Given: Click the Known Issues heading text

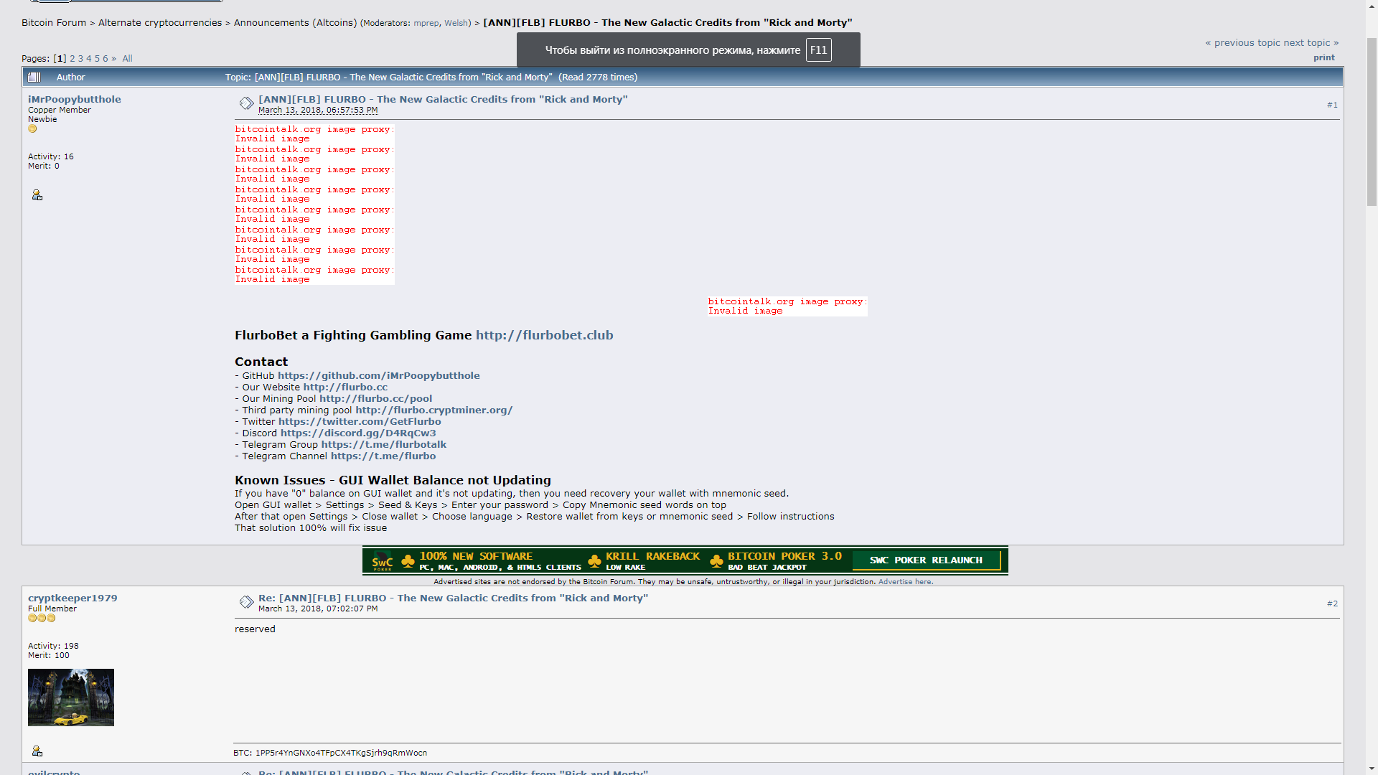Looking at the screenshot, I should (393, 481).
